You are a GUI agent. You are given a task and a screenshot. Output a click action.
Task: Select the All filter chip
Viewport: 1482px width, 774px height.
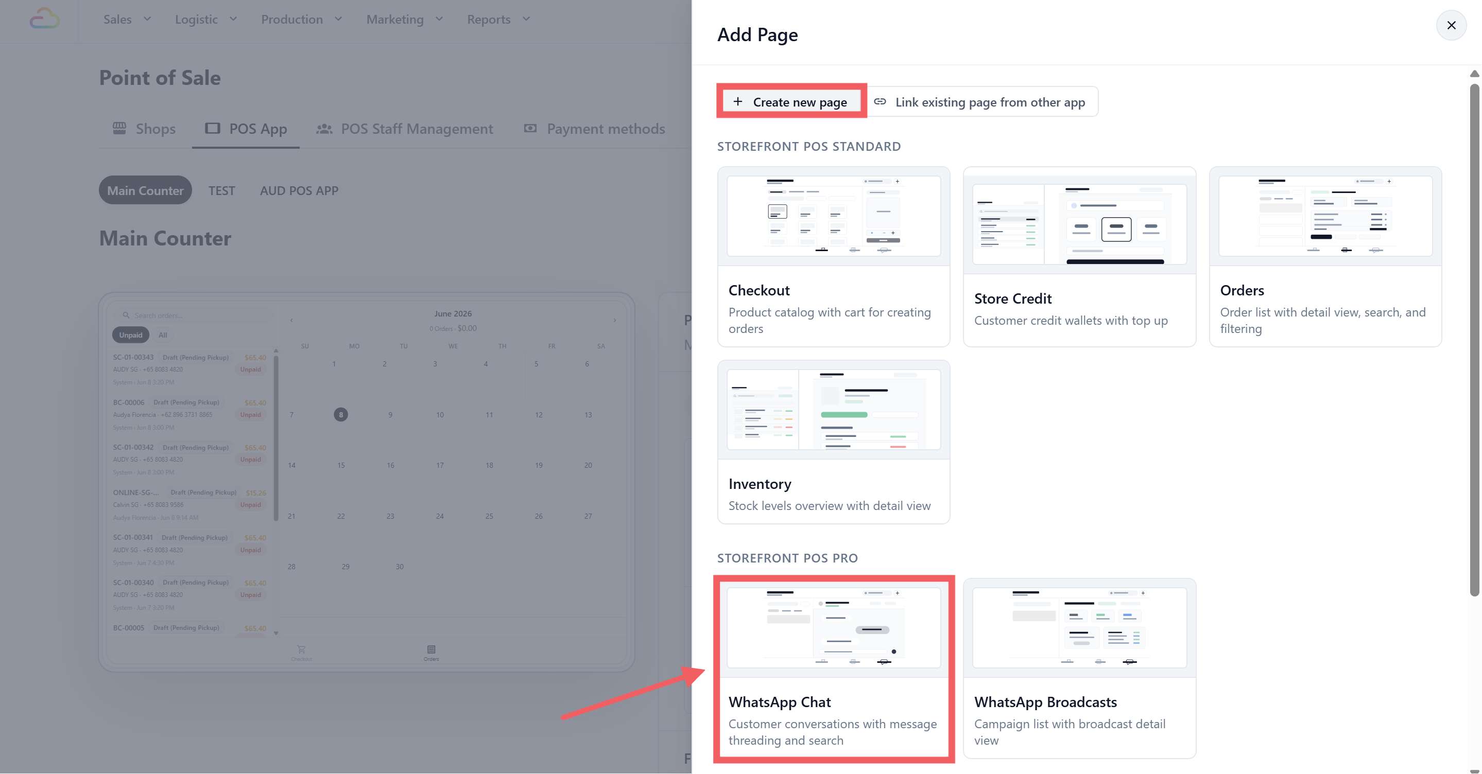pyautogui.click(x=163, y=335)
